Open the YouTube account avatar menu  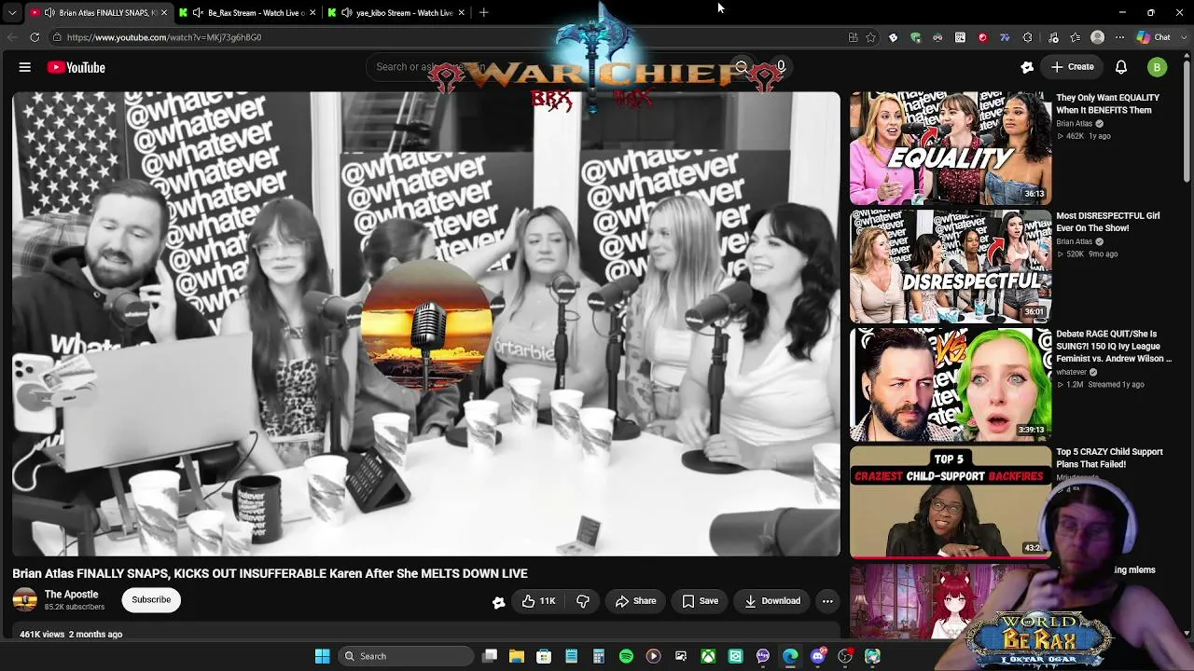point(1157,67)
